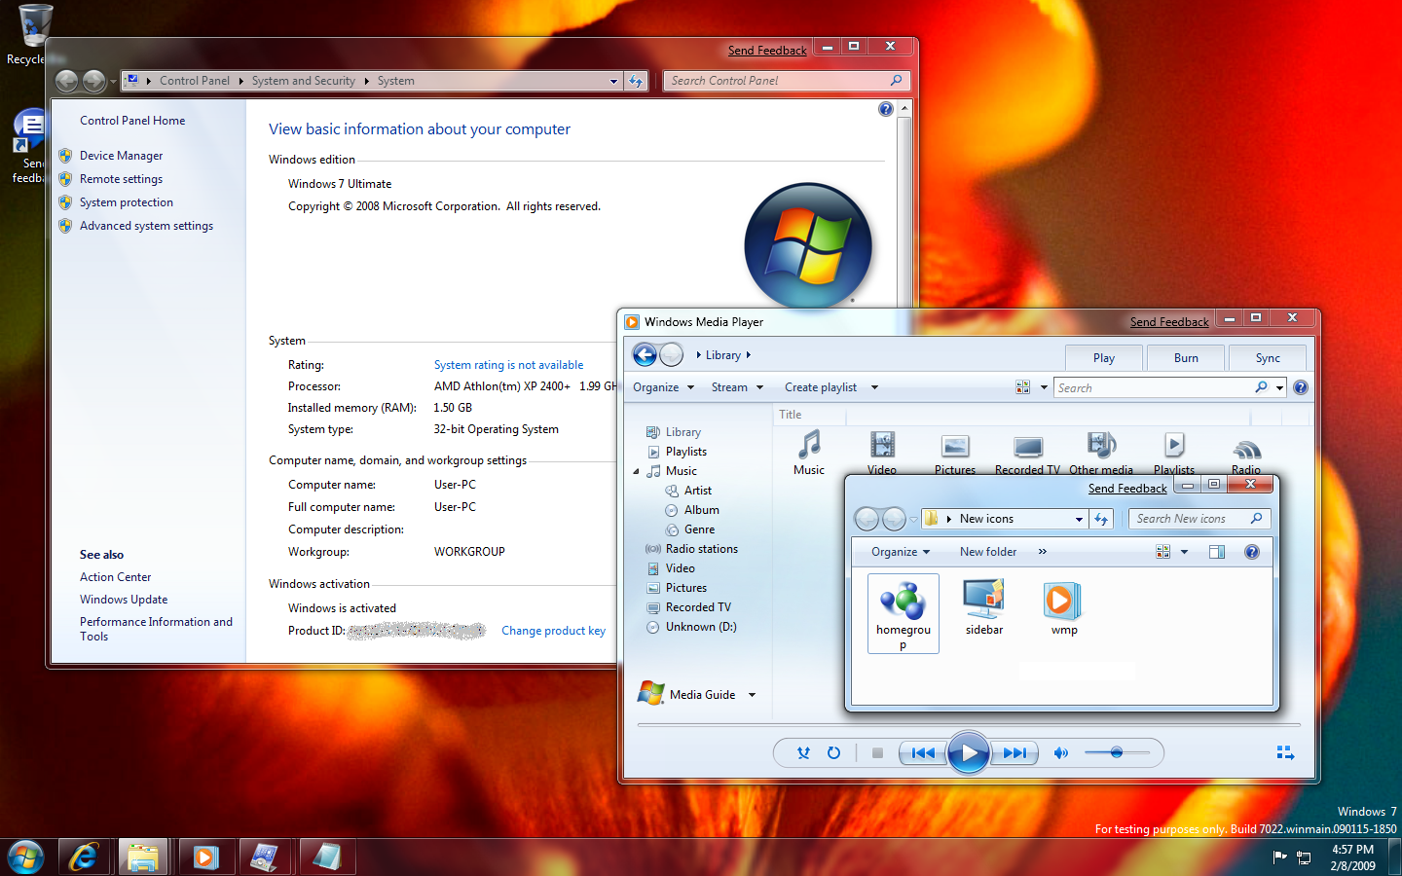Click the Change product key link
1402x876 pixels.
click(553, 631)
